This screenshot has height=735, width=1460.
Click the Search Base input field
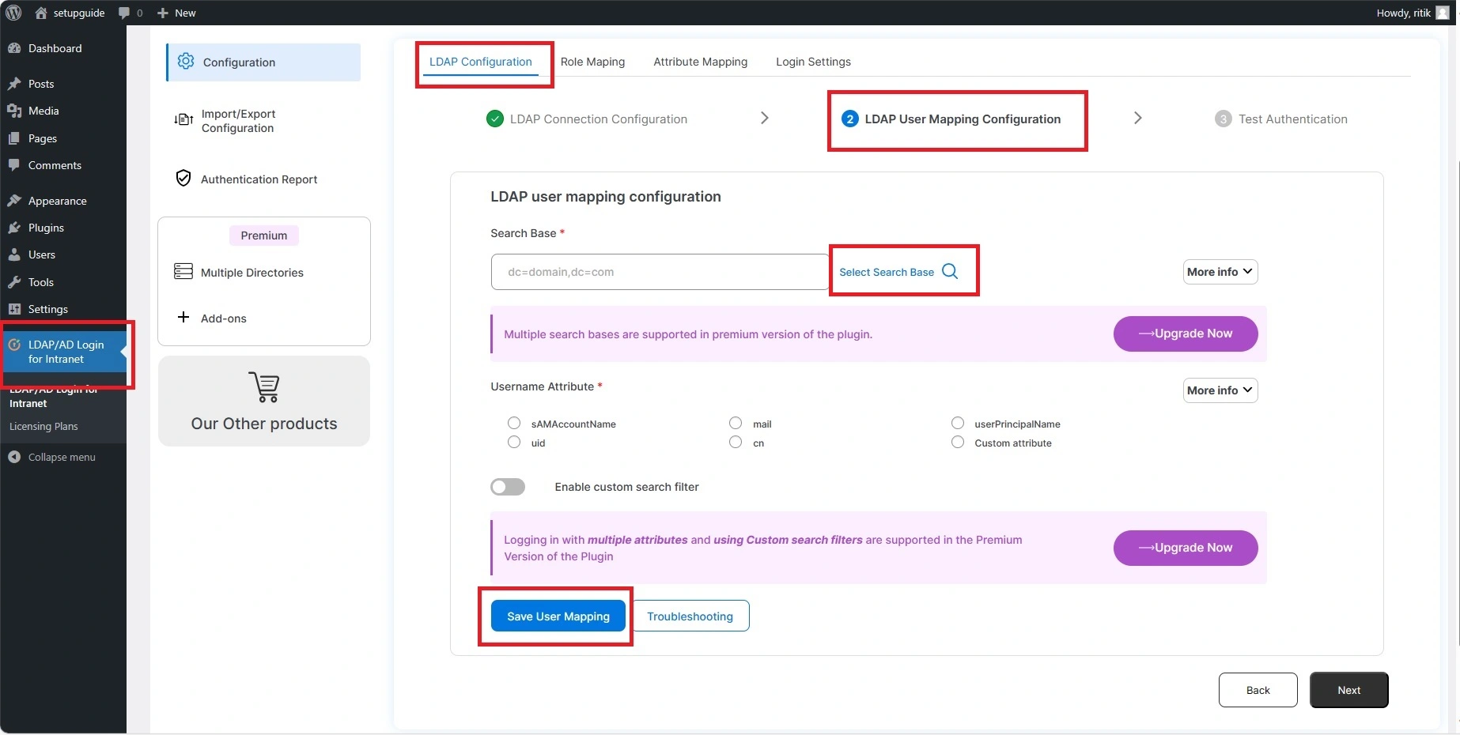point(660,272)
